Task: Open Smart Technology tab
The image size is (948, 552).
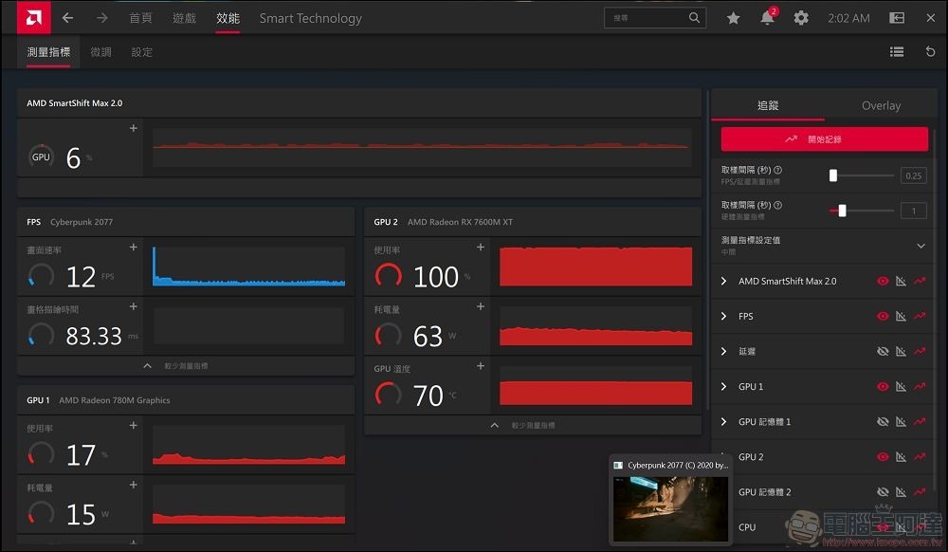Action: coord(310,18)
